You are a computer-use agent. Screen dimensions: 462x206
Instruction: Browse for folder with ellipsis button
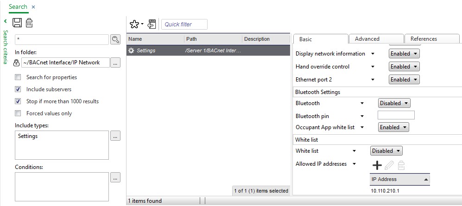(x=115, y=62)
